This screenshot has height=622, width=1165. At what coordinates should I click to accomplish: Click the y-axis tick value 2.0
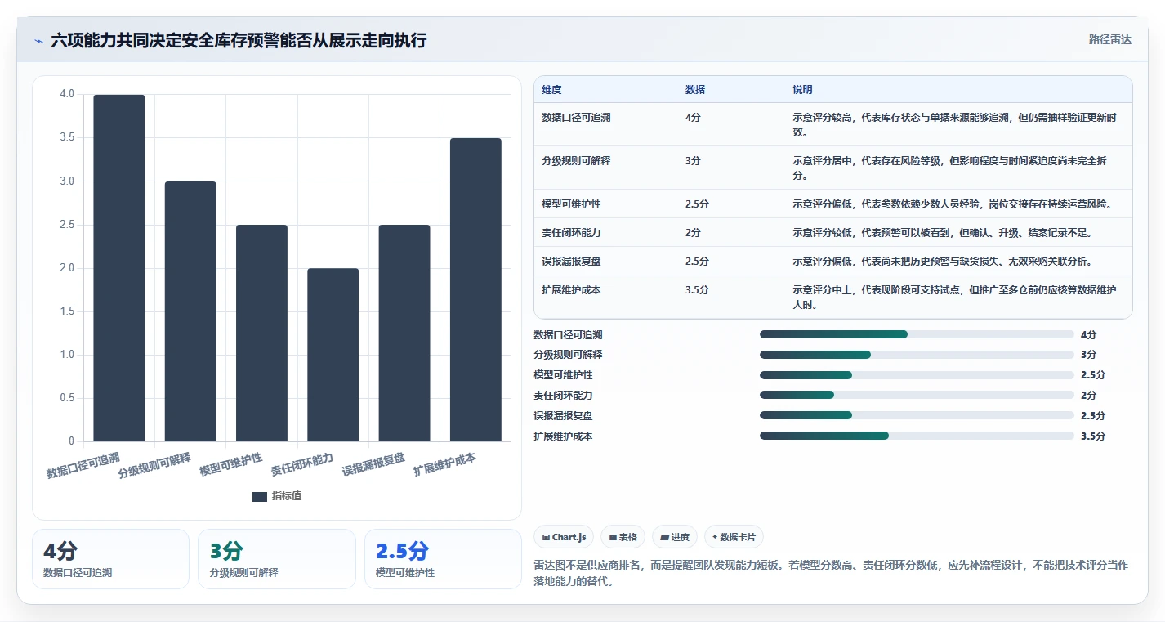tap(67, 268)
